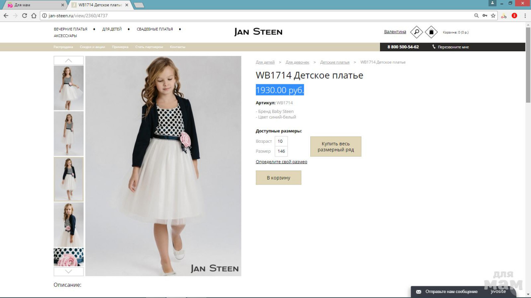Viewport: 531px width, 298px height.
Task: Open Определите свой размер link
Action: 281,162
